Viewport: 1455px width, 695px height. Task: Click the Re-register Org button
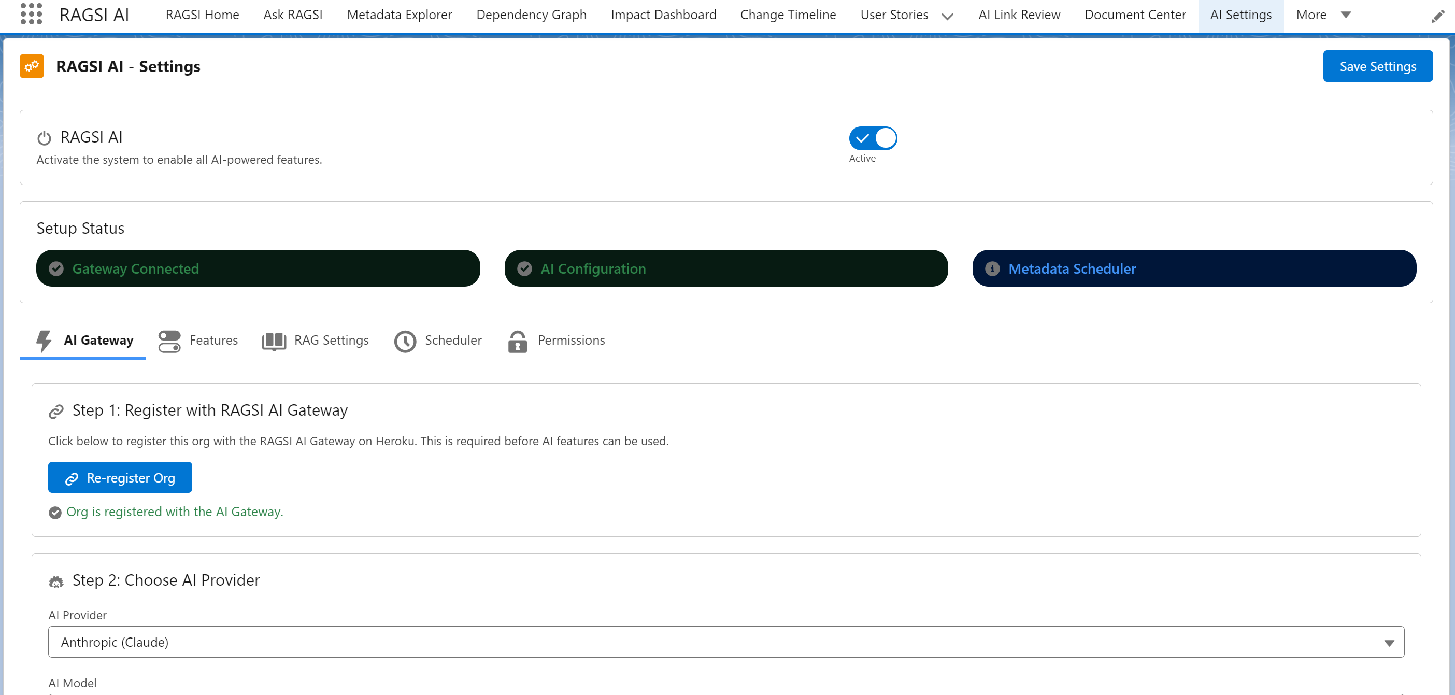[120, 477]
